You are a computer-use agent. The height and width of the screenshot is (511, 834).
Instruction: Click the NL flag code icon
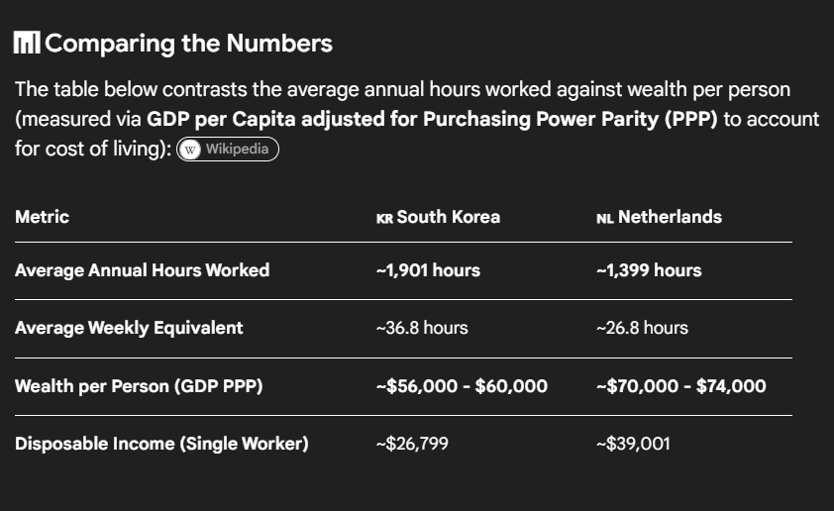(605, 219)
